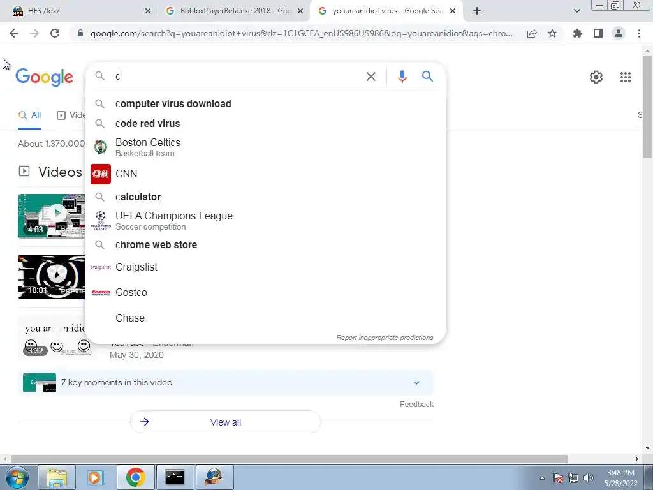Image resolution: width=653 pixels, height=490 pixels.
Task: Open Command Prompt taskbar icon
Action: coord(175,477)
